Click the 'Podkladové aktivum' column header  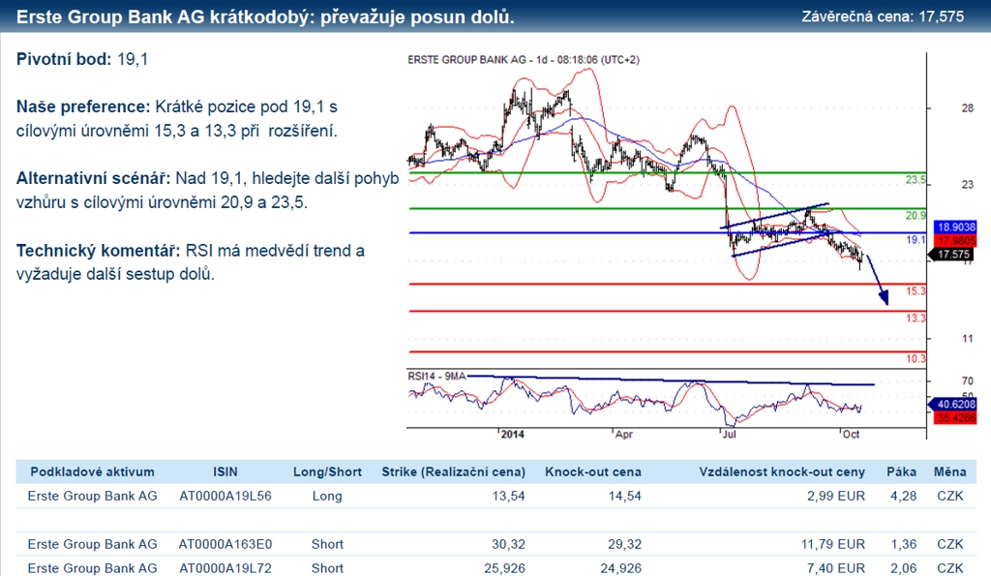click(92, 472)
